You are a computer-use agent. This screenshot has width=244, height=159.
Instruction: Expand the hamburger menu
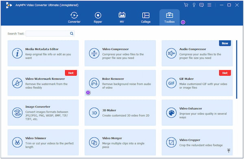(209, 5)
